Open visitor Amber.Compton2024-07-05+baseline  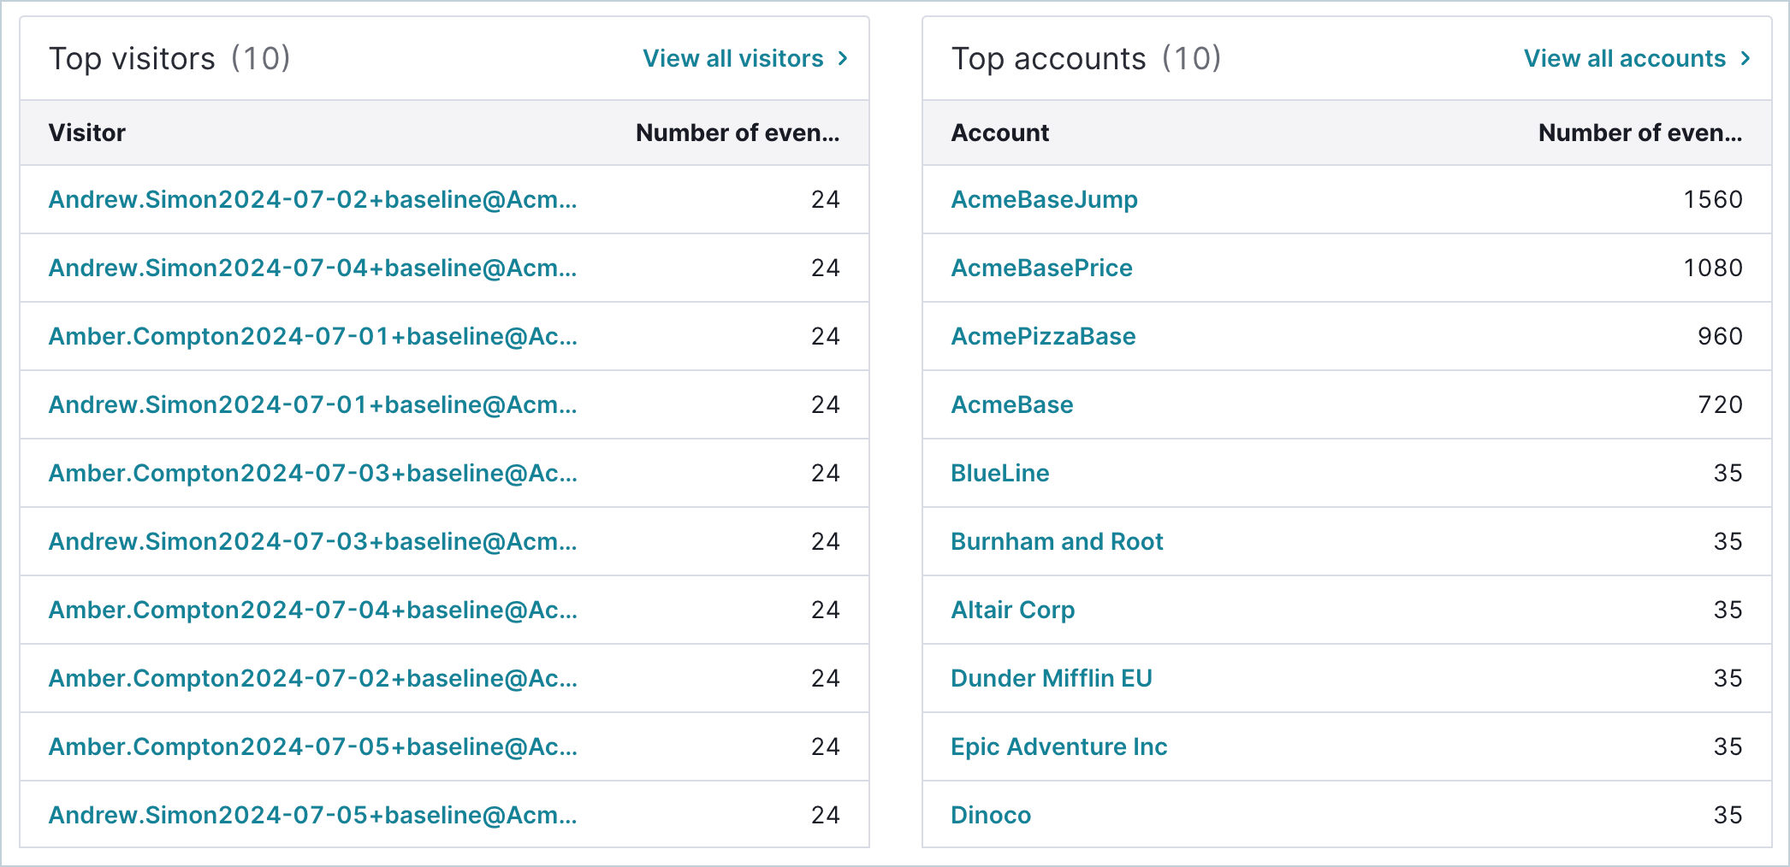pyautogui.click(x=313, y=746)
